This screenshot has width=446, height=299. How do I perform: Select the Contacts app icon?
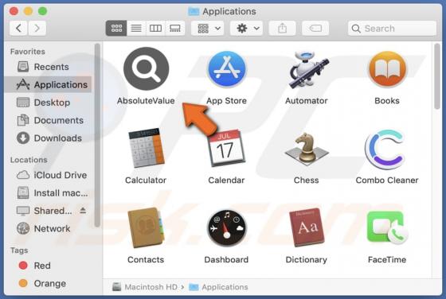click(146, 227)
